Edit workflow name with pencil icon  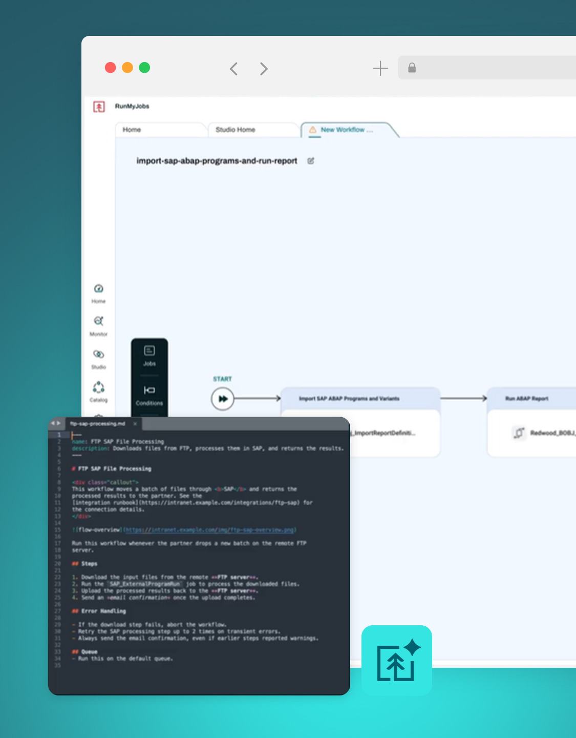coord(311,161)
